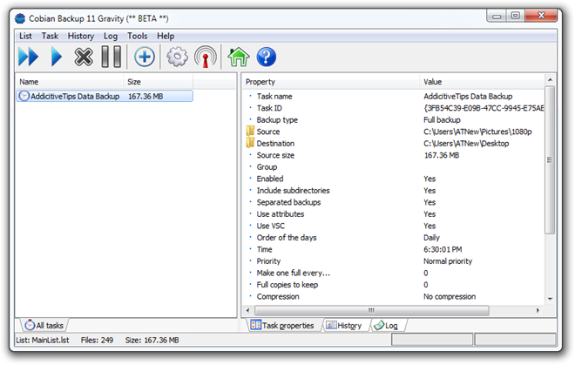The width and height of the screenshot is (575, 365).
Task: Click List: MainList.lst in status bar
Action: coord(43,340)
